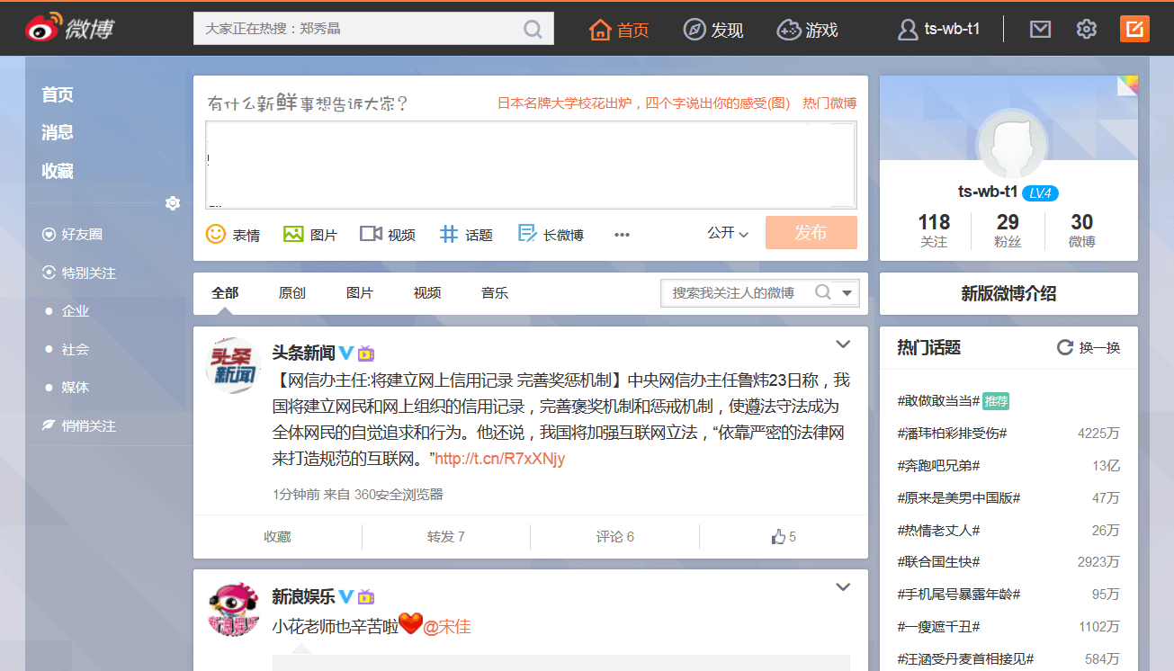Click the orange compose post icon

click(x=1134, y=29)
